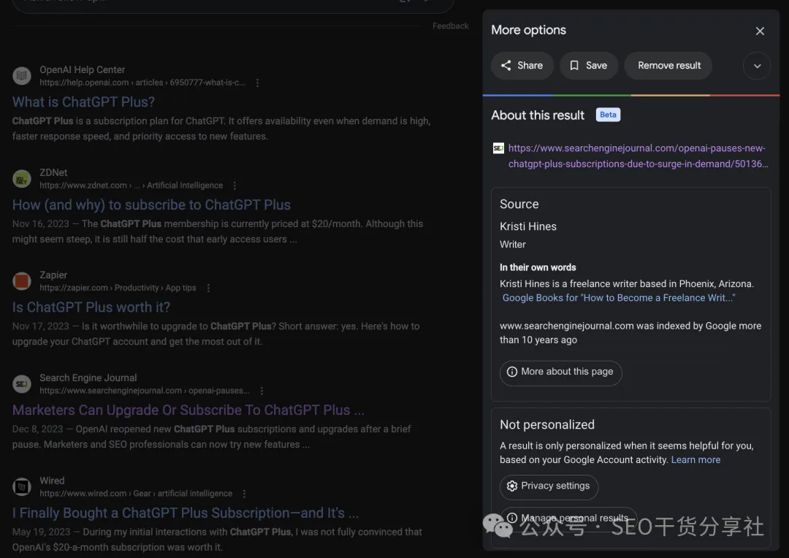Screen dimensions: 789x558
Task: Click the gear icon in Privacy settings
Action: click(x=511, y=486)
